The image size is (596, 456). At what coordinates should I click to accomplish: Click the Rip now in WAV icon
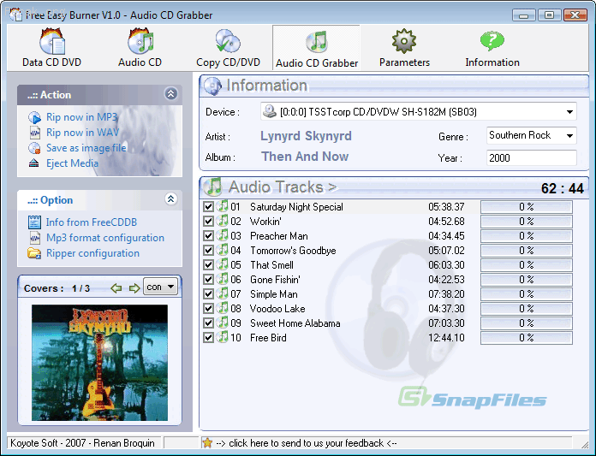34,133
